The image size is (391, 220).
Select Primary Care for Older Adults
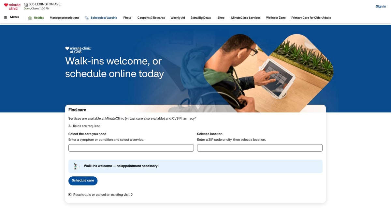point(311,18)
